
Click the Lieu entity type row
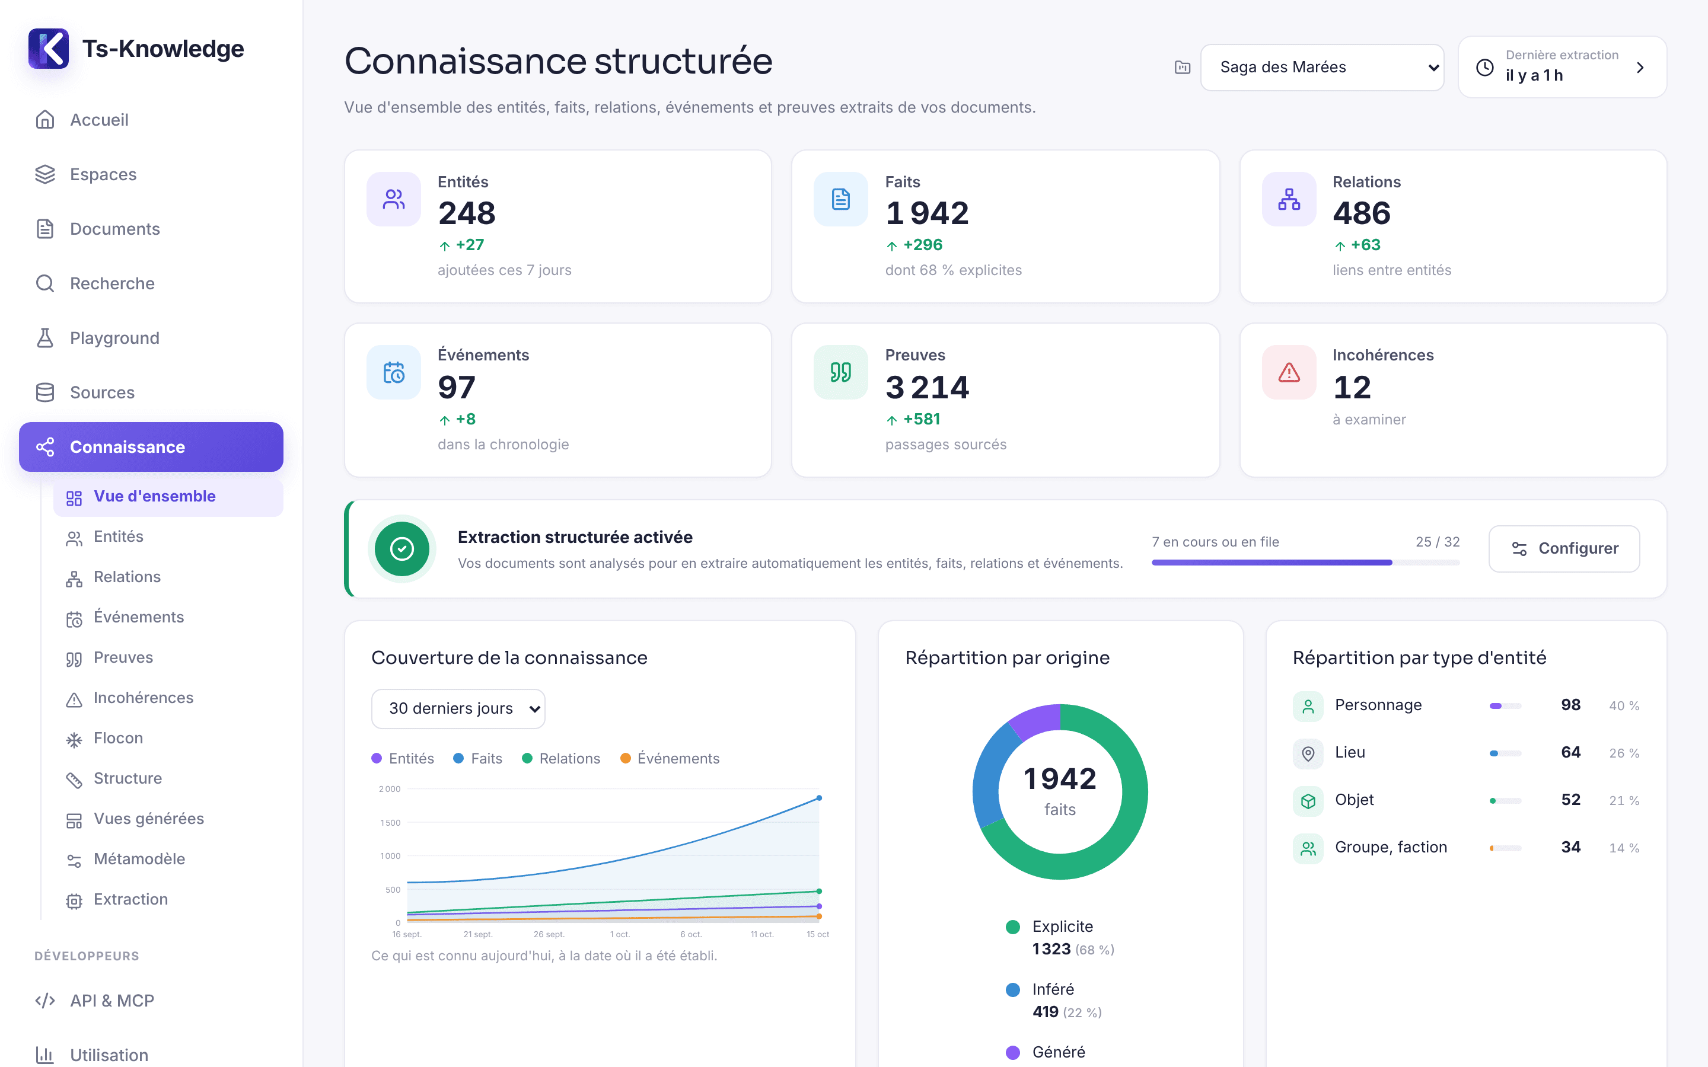pyautogui.click(x=1466, y=753)
